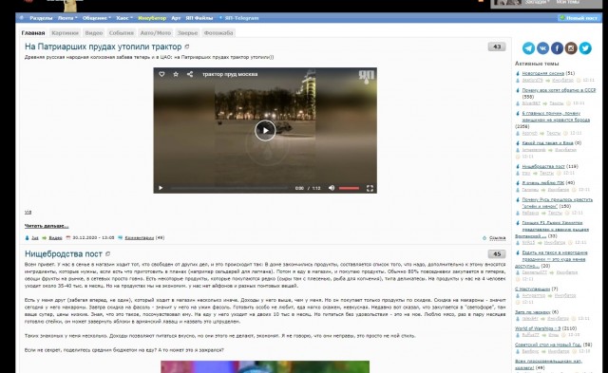
Task: Click the home icon in blue navbar
Action: point(22,18)
